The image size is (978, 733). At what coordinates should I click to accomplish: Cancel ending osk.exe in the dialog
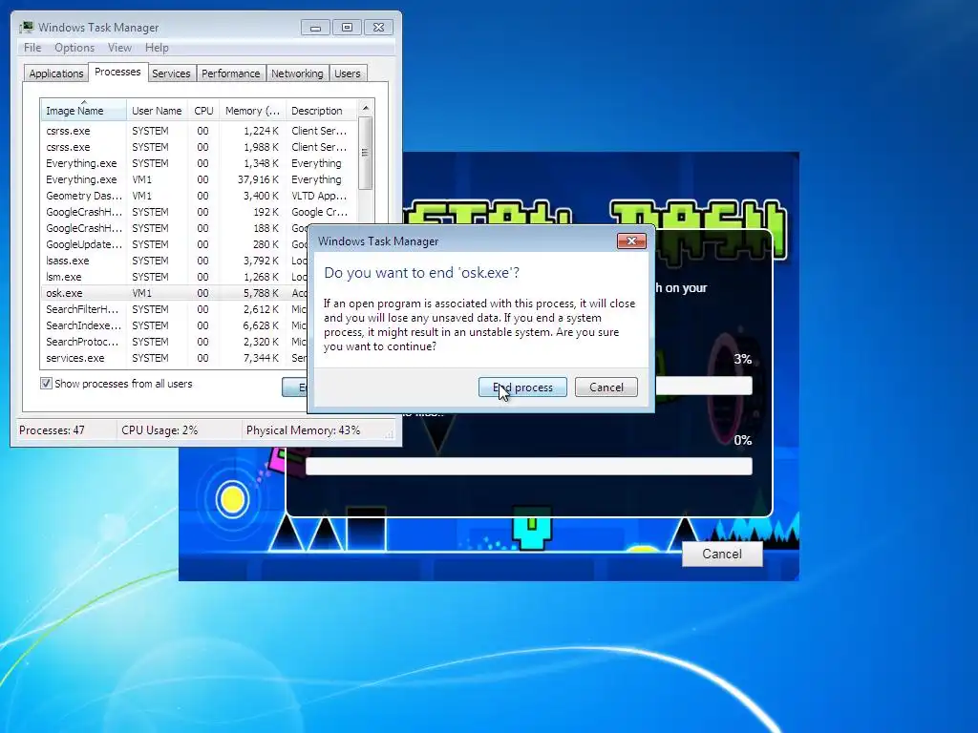(606, 387)
